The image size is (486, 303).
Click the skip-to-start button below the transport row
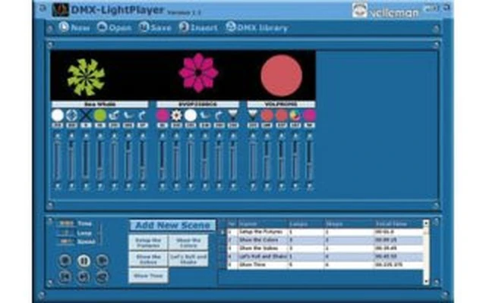[x=65, y=277]
